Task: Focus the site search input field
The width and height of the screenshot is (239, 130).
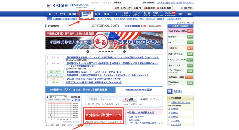Action: (x=133, y=3)
